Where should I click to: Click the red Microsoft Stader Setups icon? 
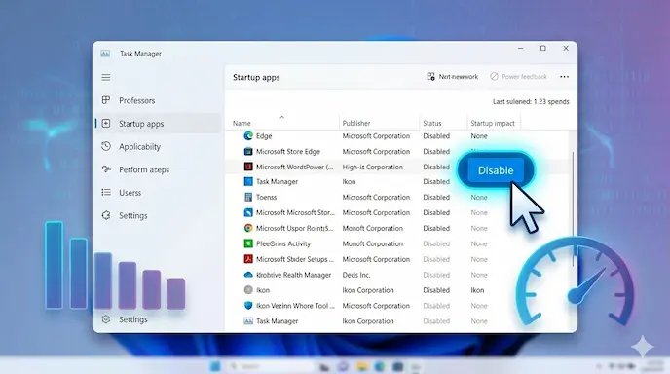248,259
